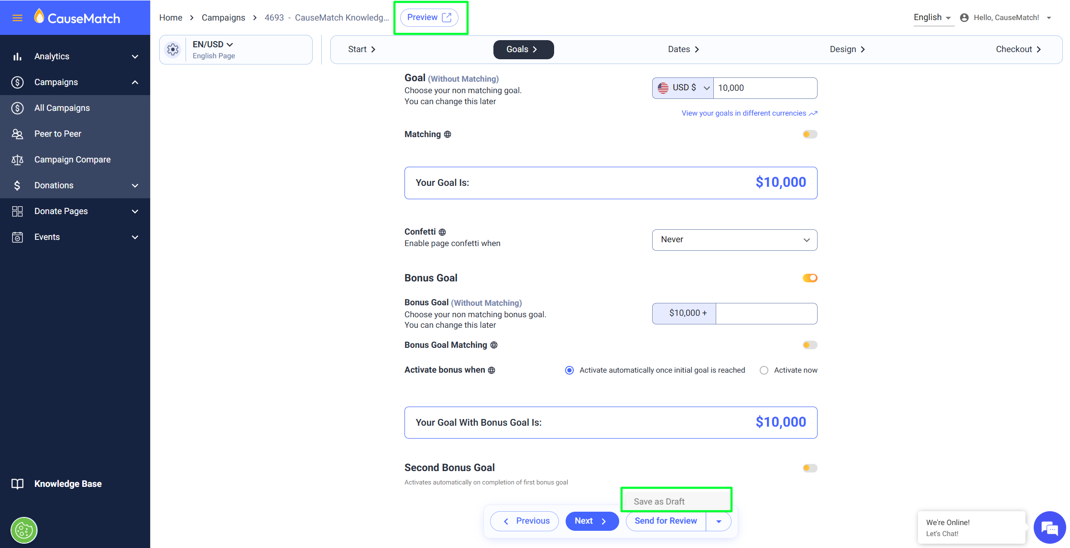This screenshot has width=1070, height=548.
Task: Enable the Matching toggle
Action: [x=809, y=134]
